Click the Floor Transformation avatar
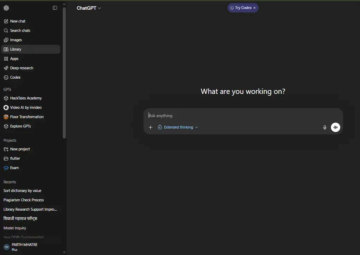 [6, 117]
